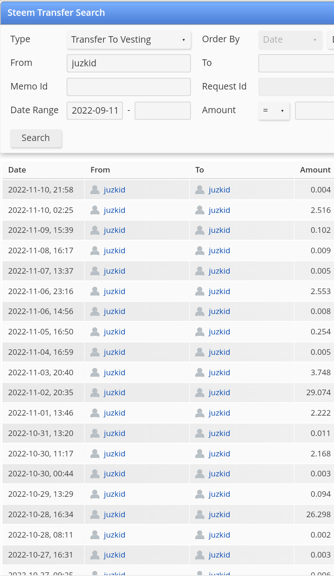Click To user icon in 2022-10-27, 16:31 row

[200, 555]
